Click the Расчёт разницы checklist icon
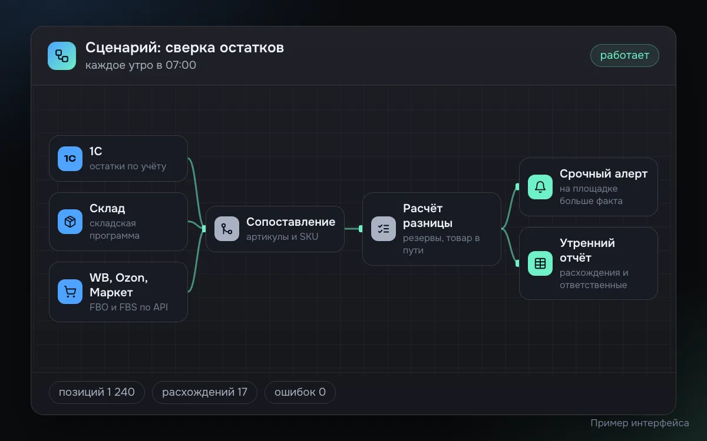 tap(384, 229)
